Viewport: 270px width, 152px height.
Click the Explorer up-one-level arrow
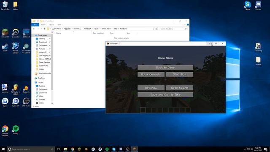[x=44, y=29]
